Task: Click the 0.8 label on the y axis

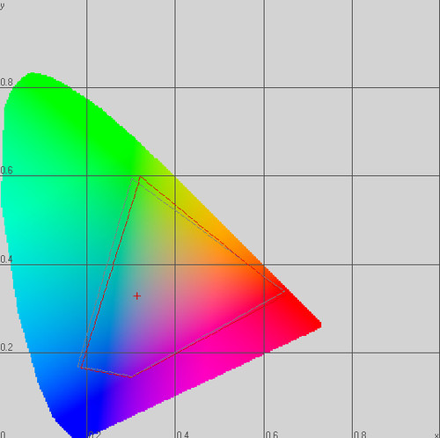Action: click(6, 83)
